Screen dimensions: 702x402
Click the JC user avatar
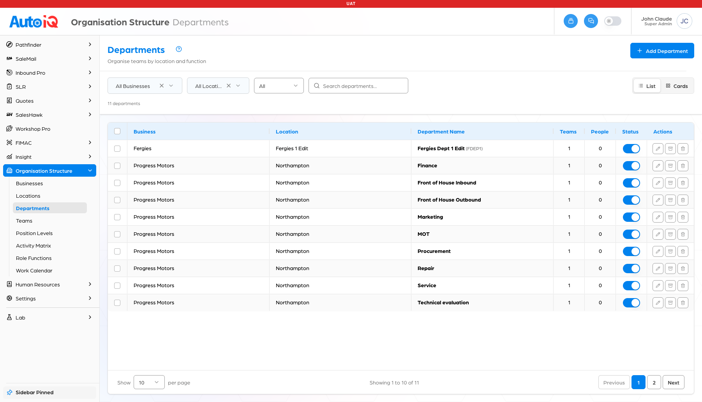pyautogui.click(x=684, y=21)
